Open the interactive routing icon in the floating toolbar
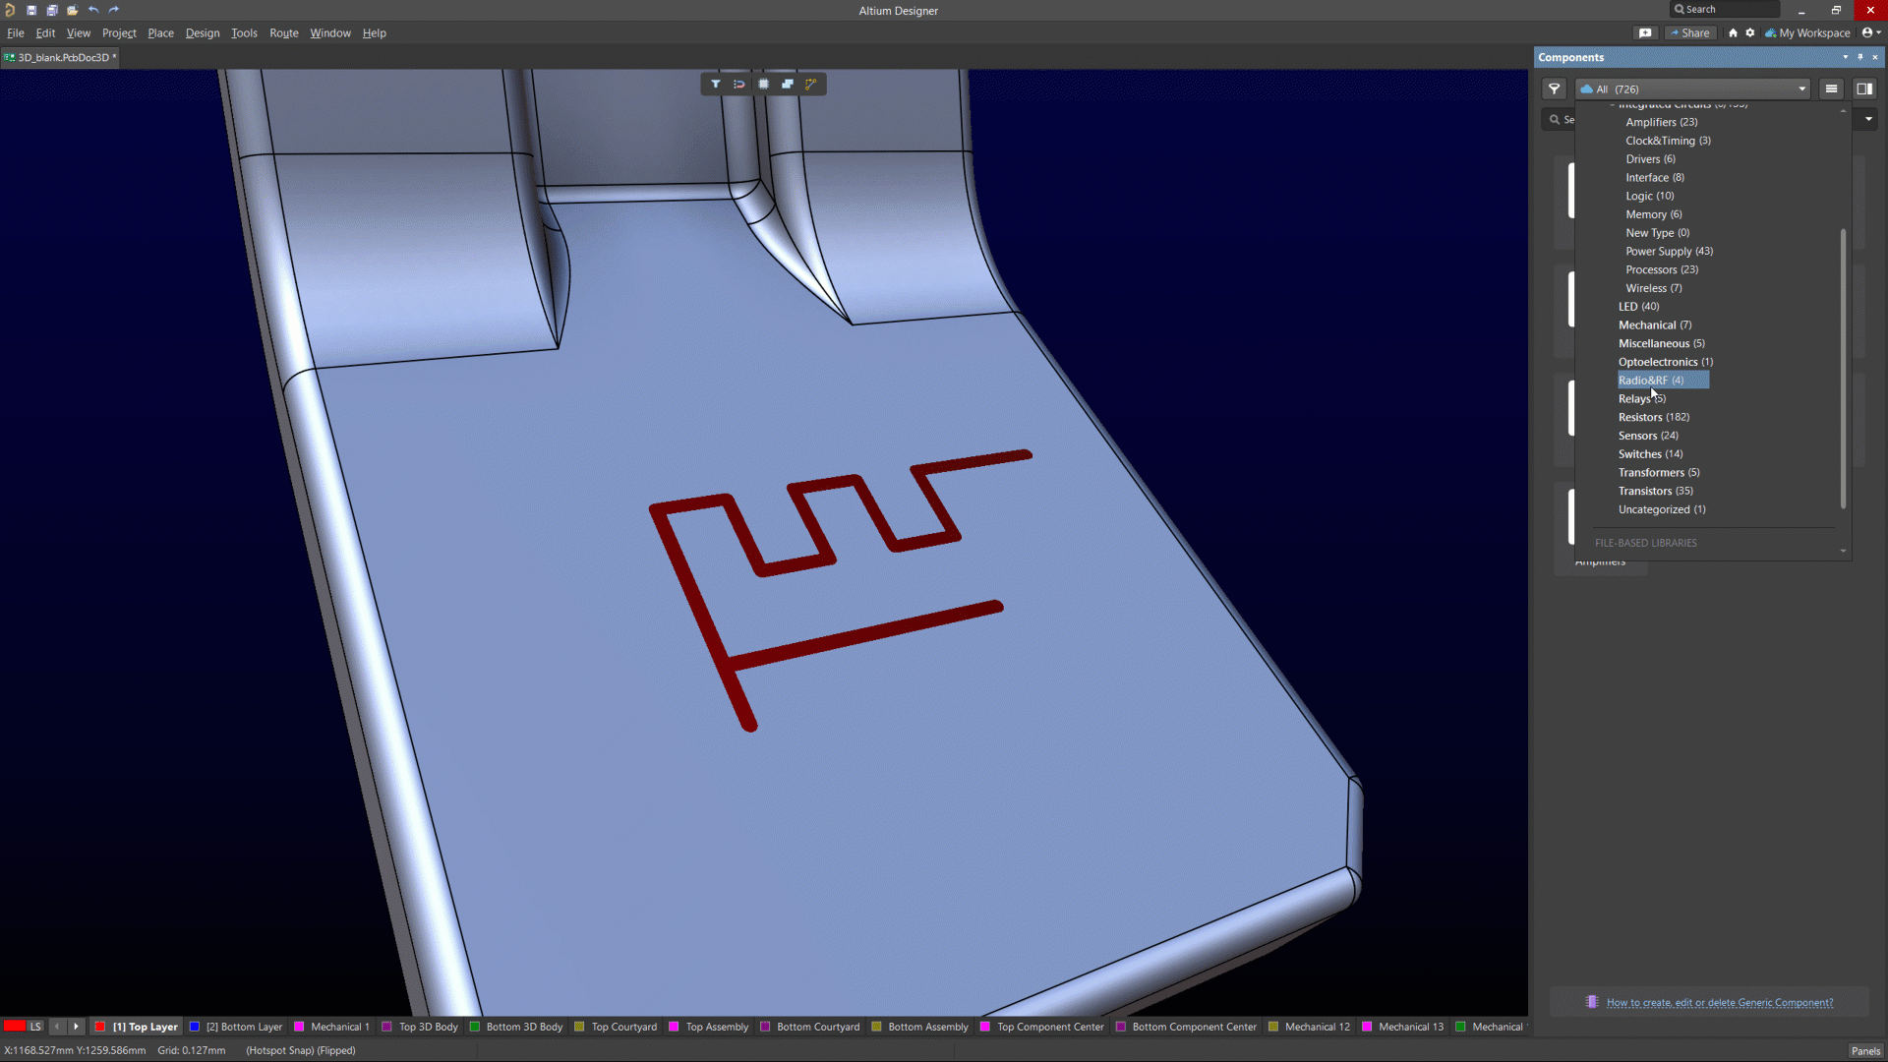 pyautogui.click(x=811, y=85)
